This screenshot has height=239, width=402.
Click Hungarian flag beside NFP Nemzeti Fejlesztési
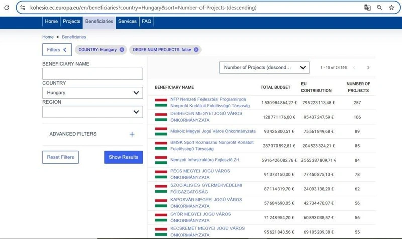point(161,103)
